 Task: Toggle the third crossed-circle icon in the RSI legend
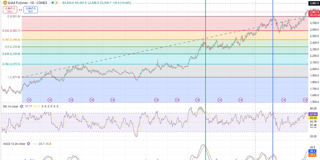(48, 106)
